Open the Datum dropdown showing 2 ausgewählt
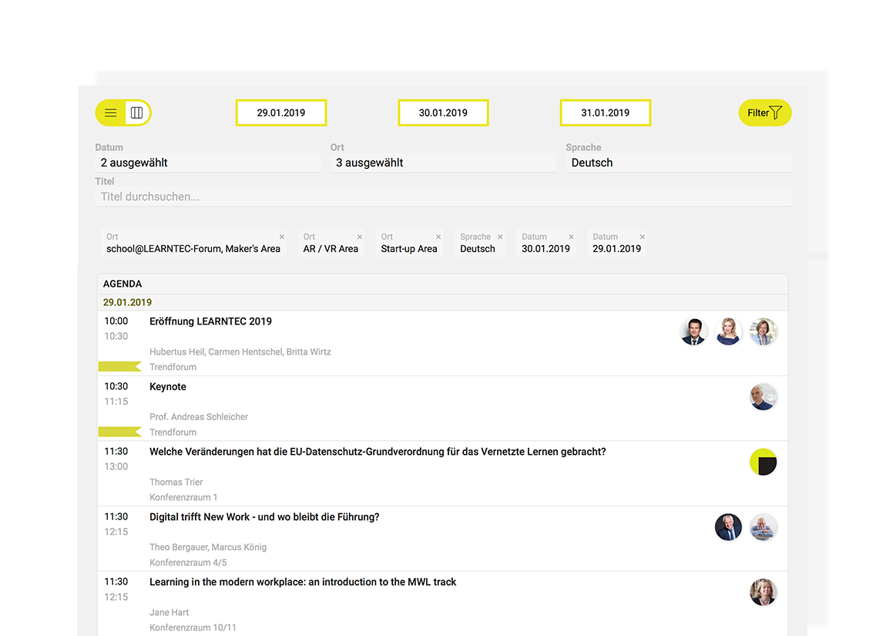 pos(208,163)
